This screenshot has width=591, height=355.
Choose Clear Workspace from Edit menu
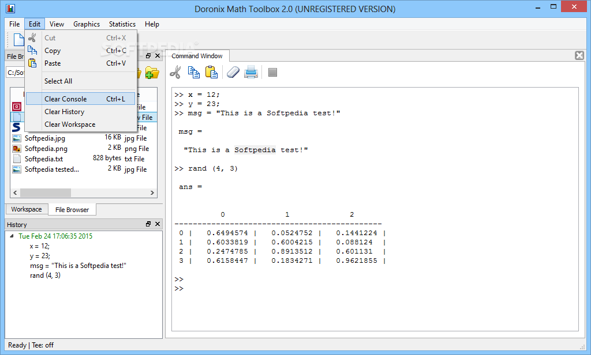(80, 124)
